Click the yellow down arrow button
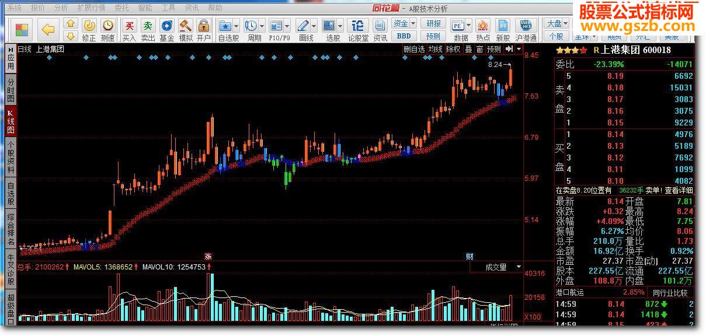Image resolution: width=706 pixels, height=336 pixels. point(70,36)
